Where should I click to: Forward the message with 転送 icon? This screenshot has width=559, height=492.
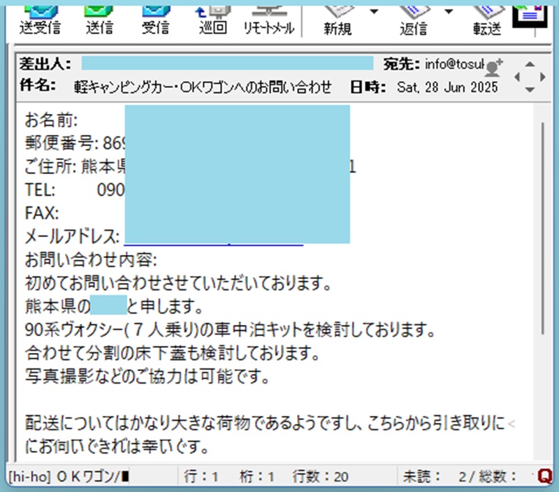pyautogui.click(x=487, y=19)
